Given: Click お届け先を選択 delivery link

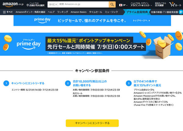Looking at the screenshot, I should 37,5.
